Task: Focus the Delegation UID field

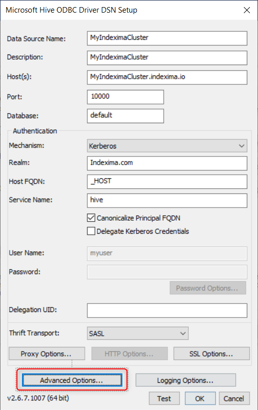Action: pos(167,311)
